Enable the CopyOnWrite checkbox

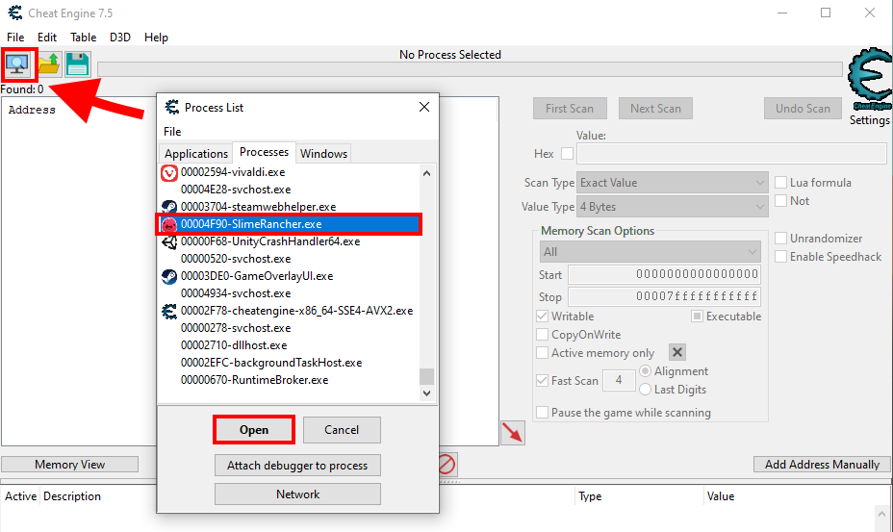pyautogui.click(x=542, y=335)
